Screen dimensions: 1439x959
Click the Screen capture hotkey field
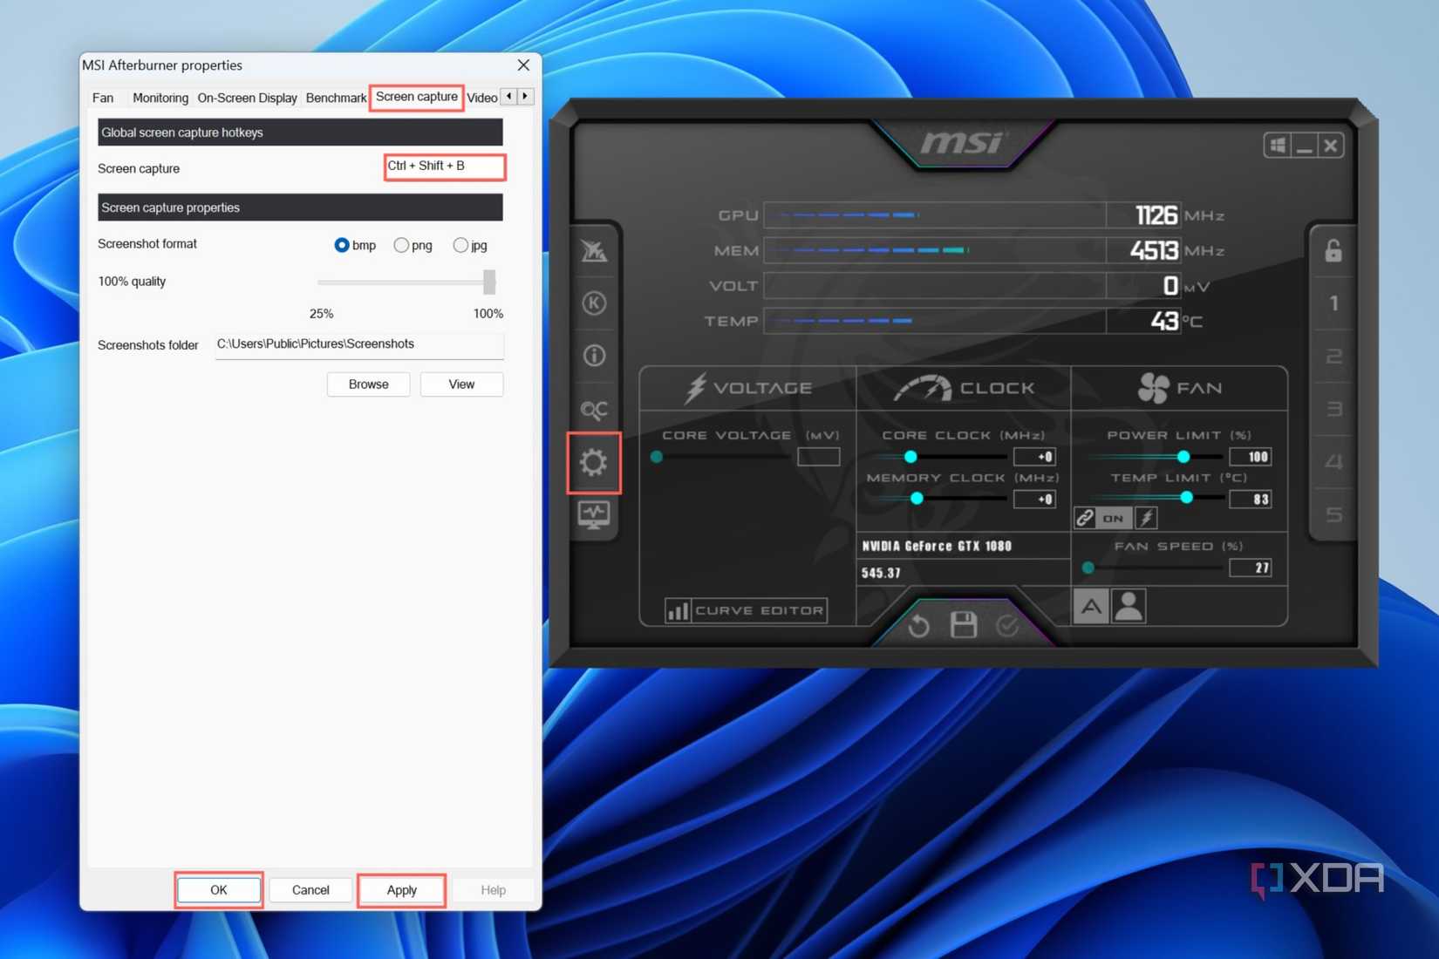click(445, 167)
